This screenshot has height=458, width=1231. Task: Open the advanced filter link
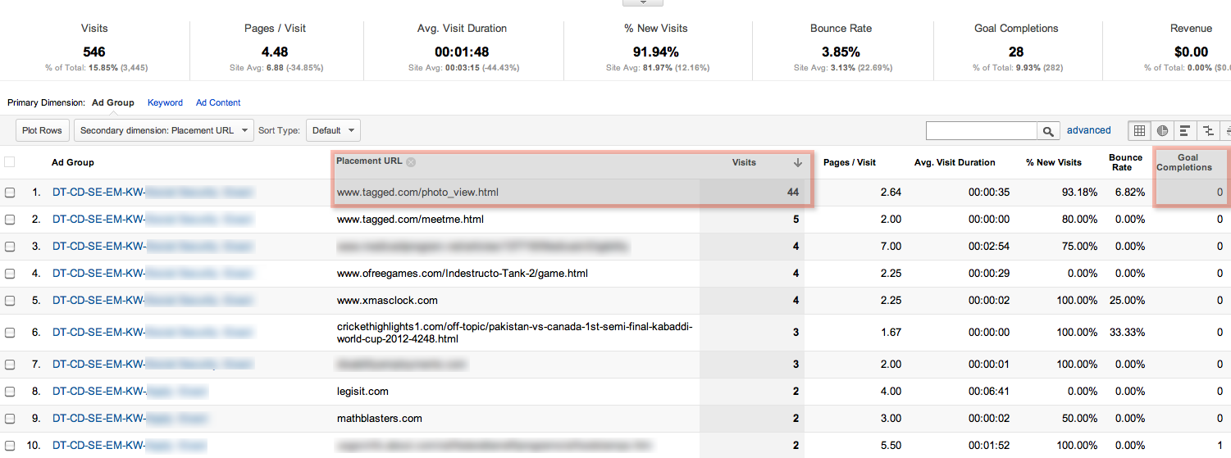(1088, 130)
